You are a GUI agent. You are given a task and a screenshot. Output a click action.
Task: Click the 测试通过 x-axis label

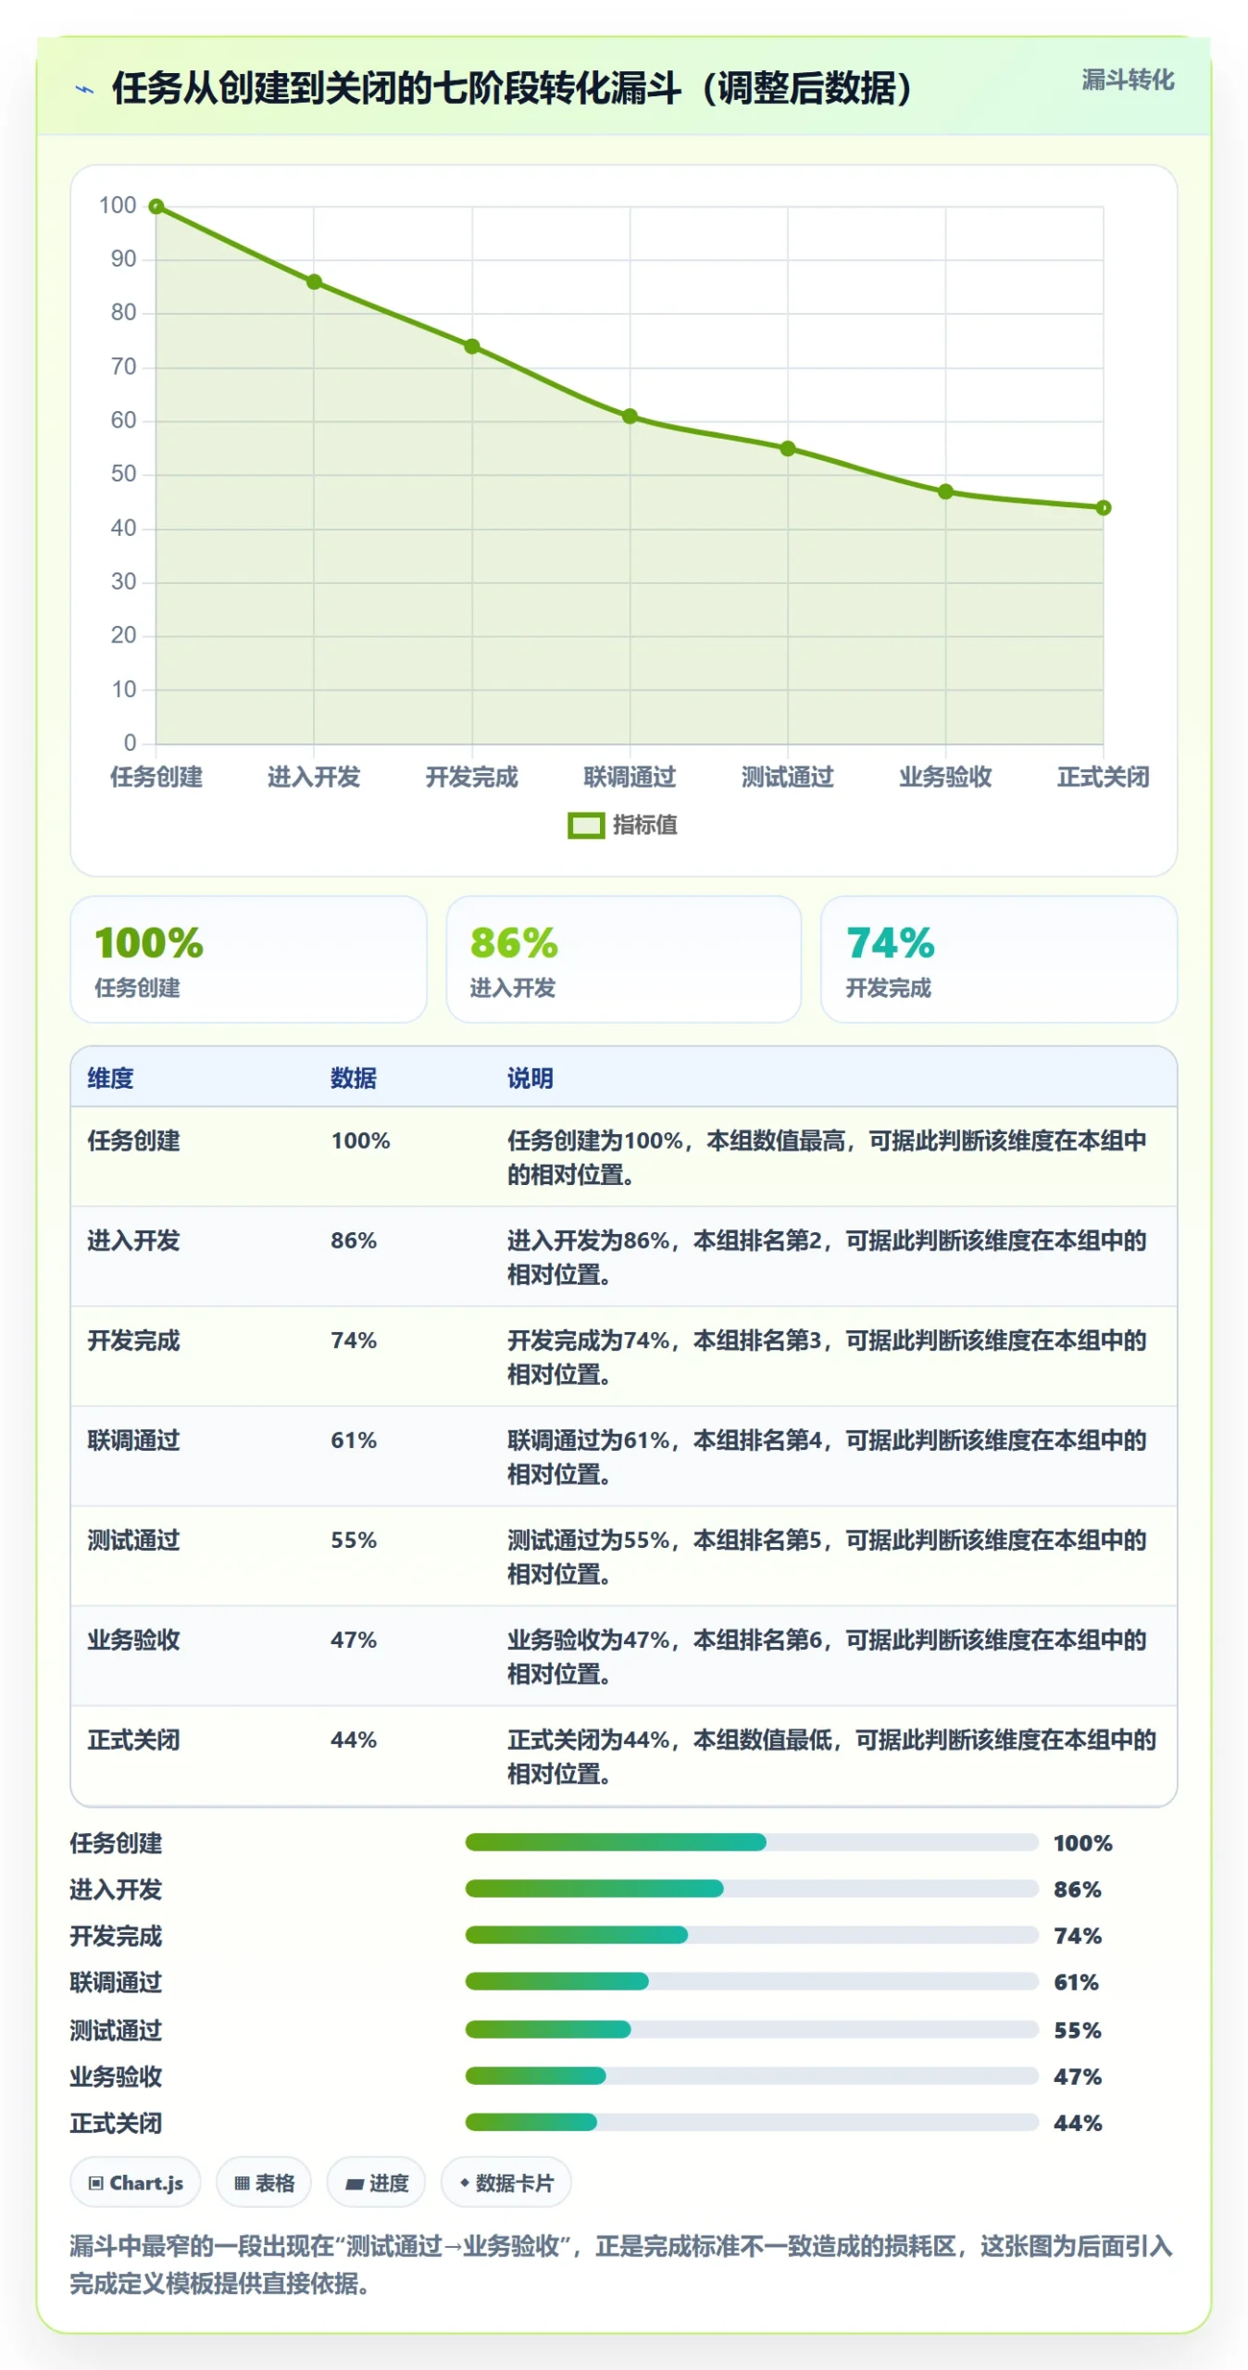tap(788, 777)
